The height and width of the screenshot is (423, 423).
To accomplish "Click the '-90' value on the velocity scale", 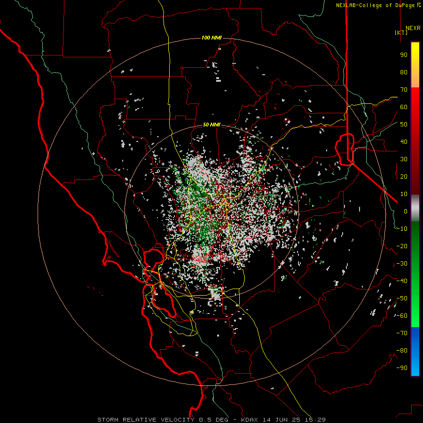I will tap(402, 368).
